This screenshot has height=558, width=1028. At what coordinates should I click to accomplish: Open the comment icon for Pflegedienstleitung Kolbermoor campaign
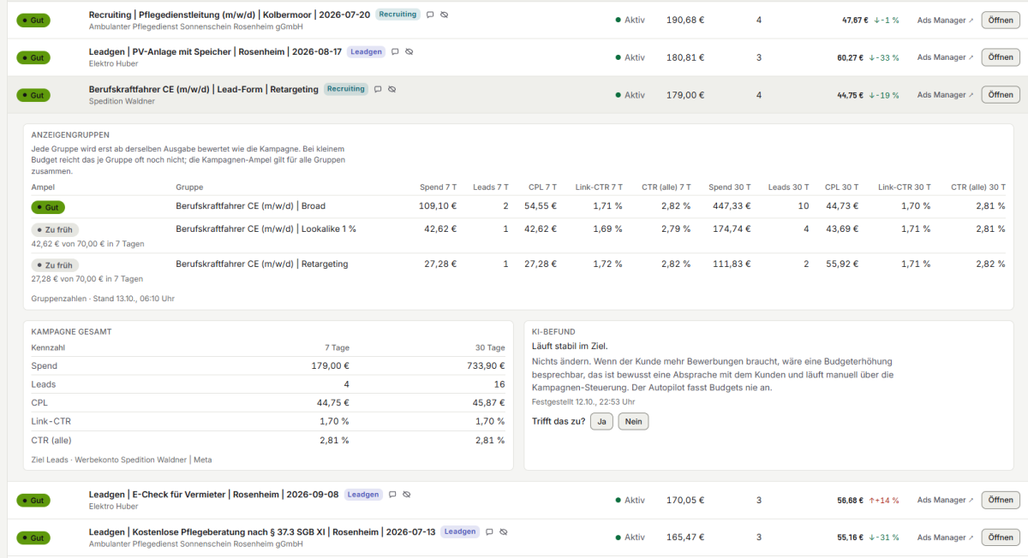430,15
